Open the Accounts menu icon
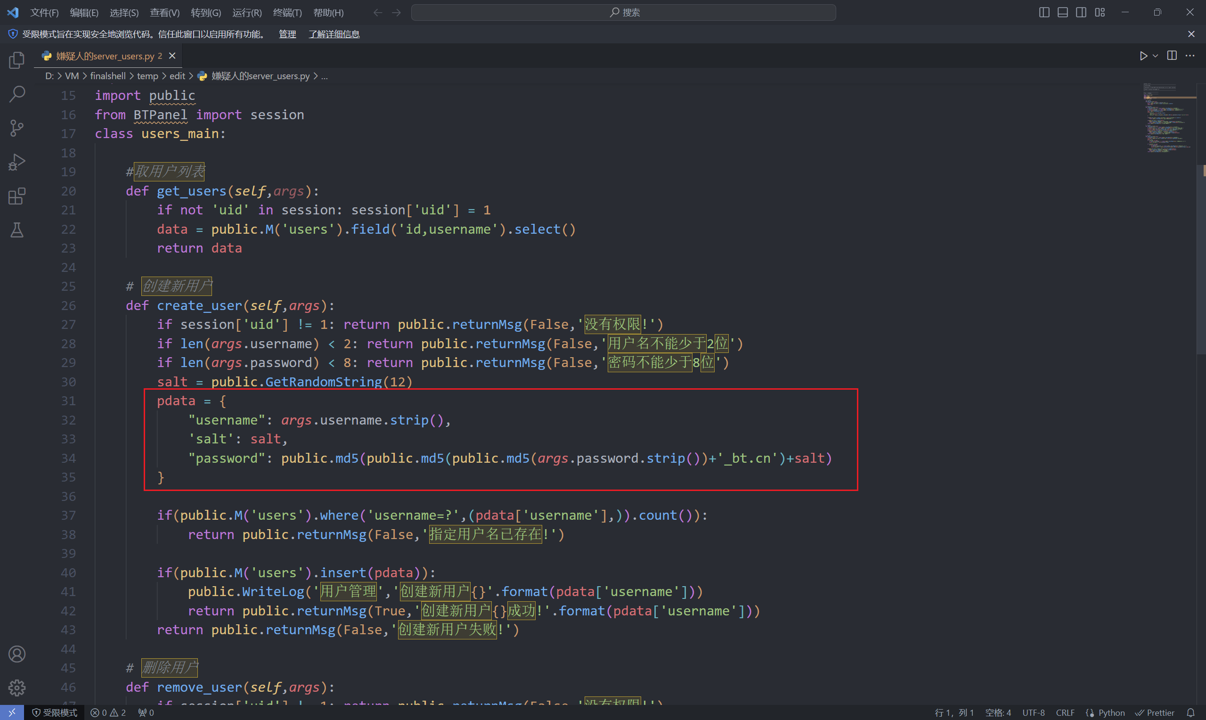1206x720 pixels. coord(17,654)
